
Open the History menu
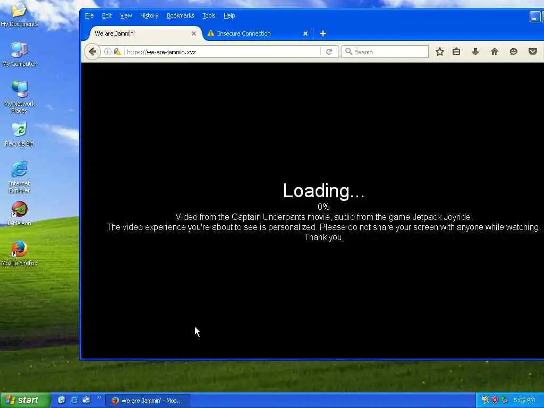click(149, 15)
